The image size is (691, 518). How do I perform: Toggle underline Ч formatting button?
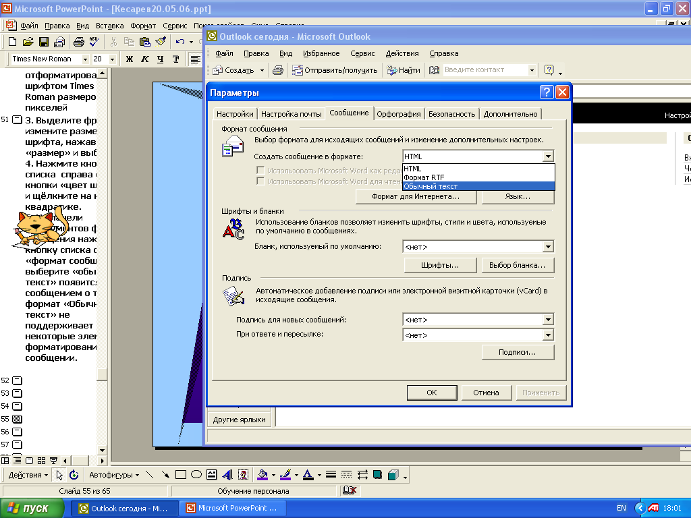pos(160,59)
